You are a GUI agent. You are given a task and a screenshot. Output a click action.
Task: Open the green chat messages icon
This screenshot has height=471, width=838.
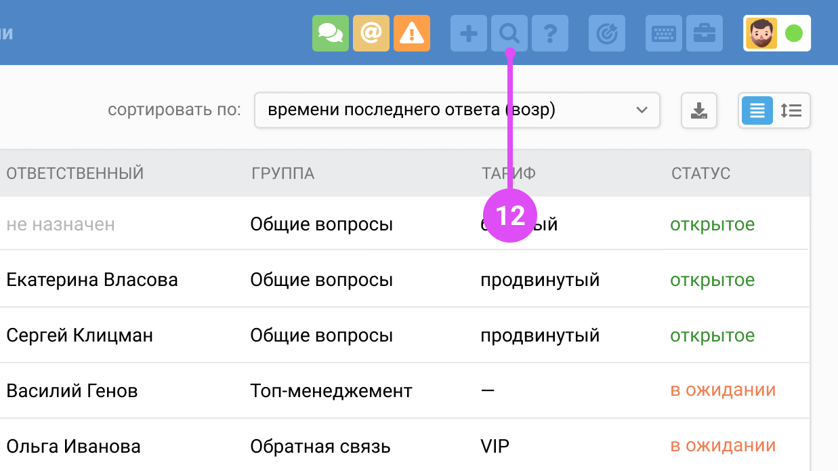[x=330, y=33]
